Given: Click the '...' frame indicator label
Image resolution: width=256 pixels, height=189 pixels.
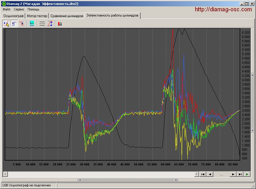Looking at the screenshot, I should (221, 175).
